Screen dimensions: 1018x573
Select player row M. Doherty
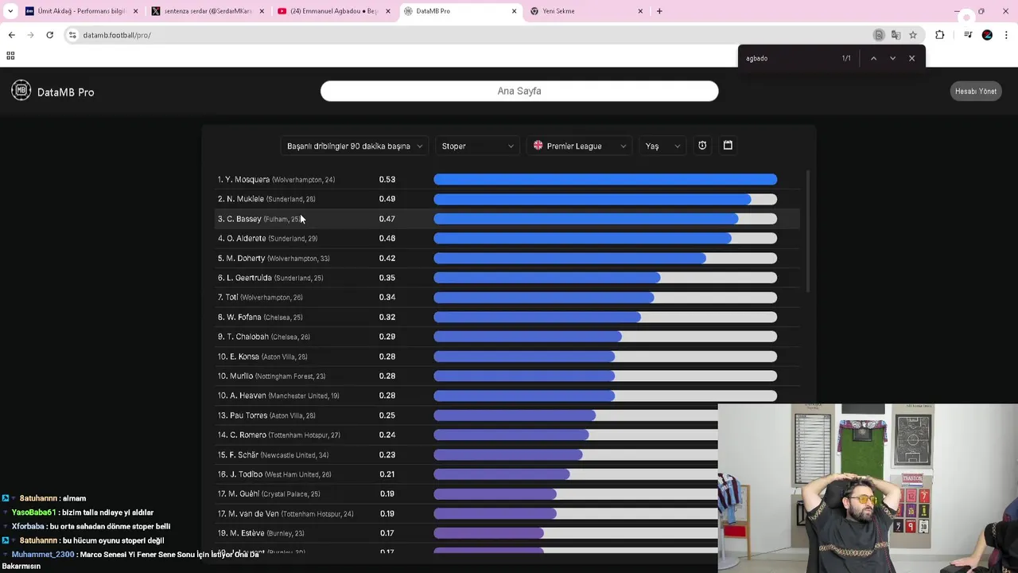point(507,258)
